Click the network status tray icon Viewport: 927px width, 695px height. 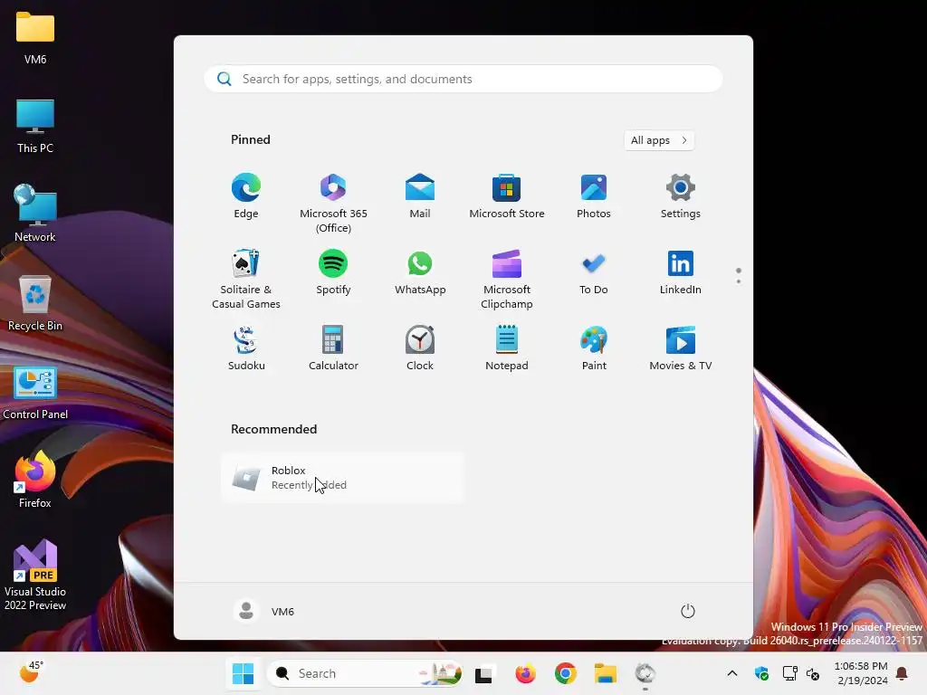[x=789, y=673]
